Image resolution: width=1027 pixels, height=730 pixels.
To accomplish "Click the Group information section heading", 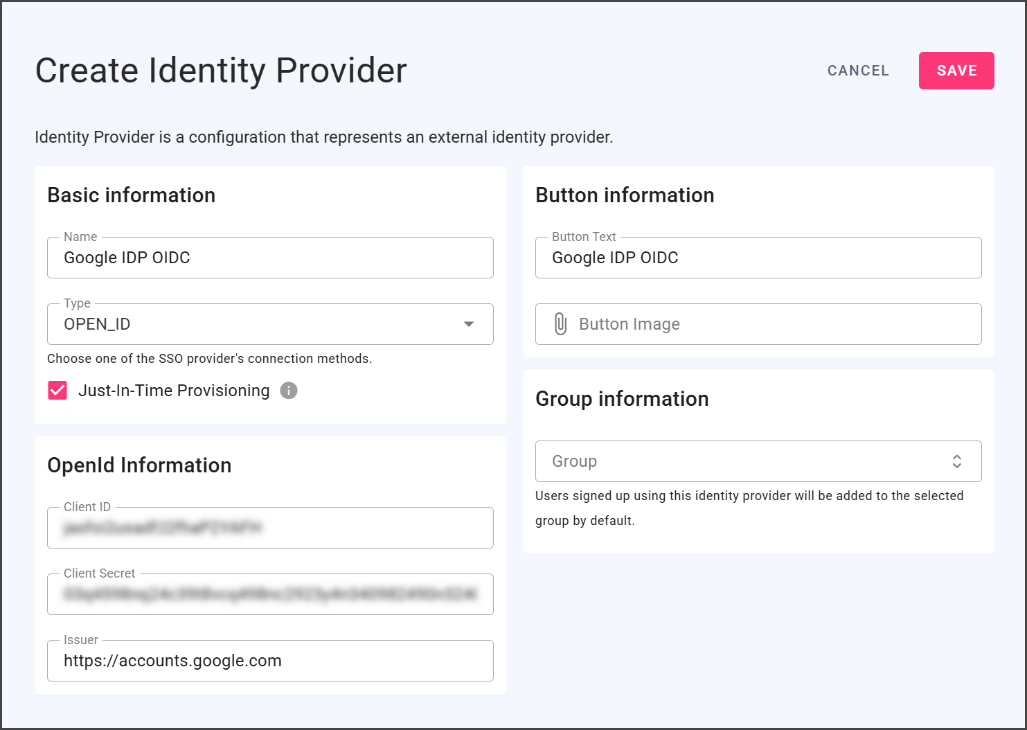I will click(622, 399).
